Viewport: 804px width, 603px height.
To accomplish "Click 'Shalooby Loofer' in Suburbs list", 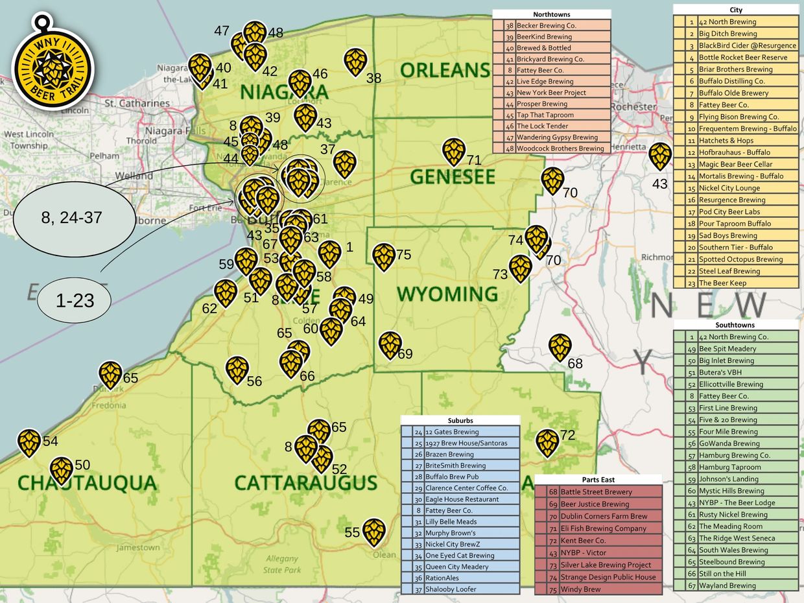I will point(460,589).
